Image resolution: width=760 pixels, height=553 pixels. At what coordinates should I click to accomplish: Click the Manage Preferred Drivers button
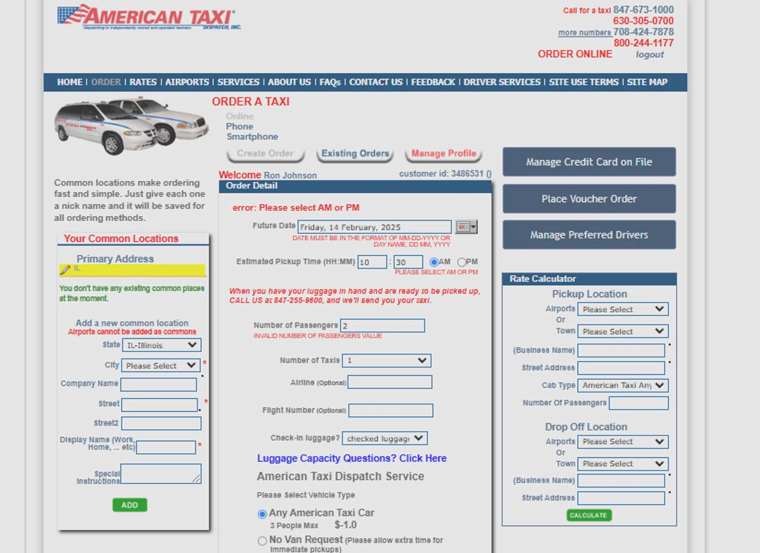coord(589,235)
